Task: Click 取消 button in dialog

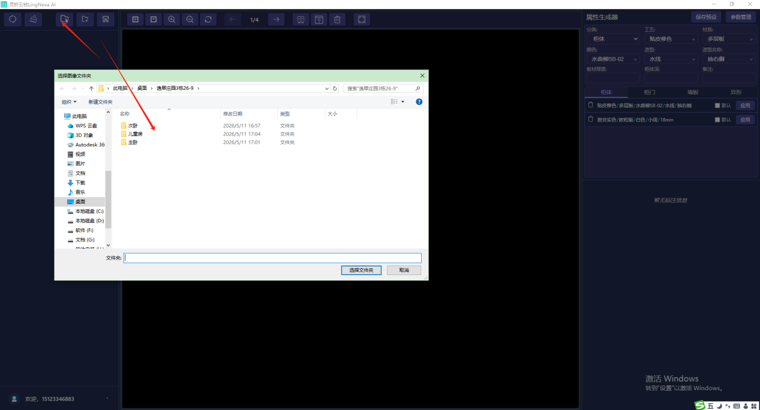Action: click(x=404, y=270)
